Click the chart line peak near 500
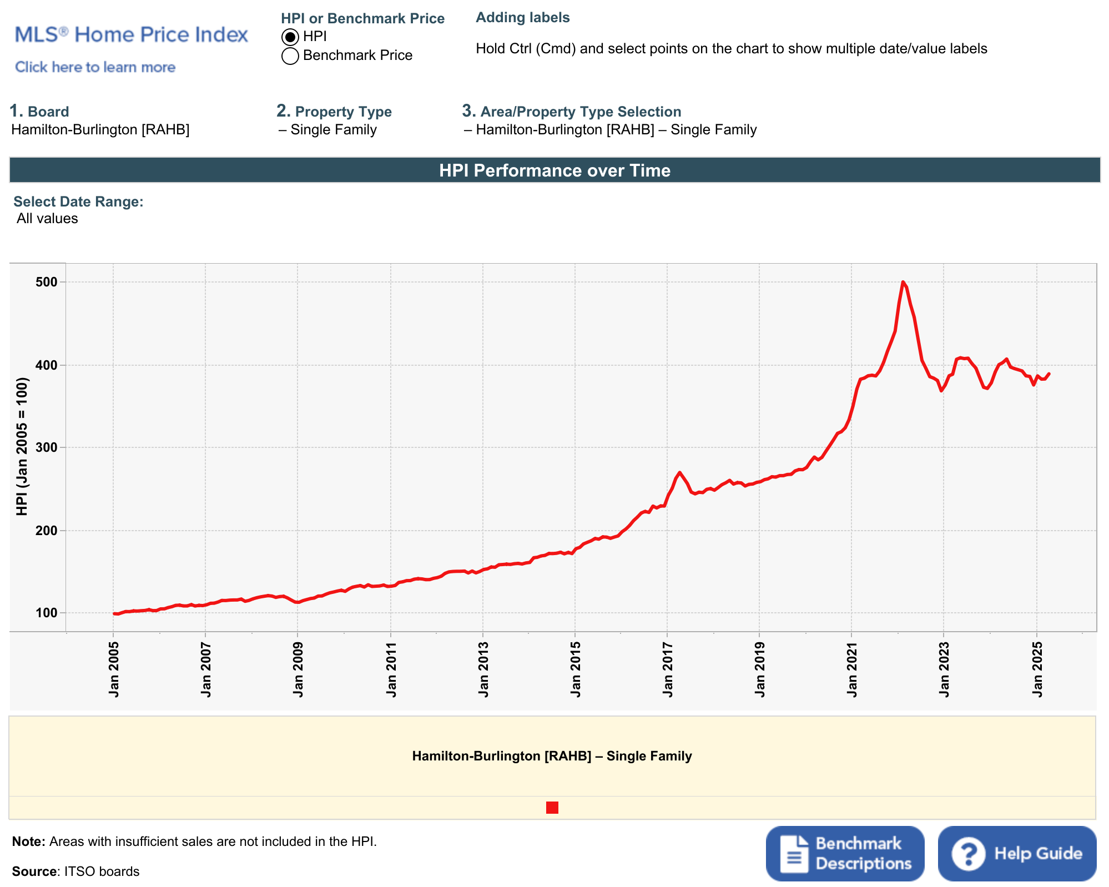This screenshot has height=887, width=1109. 903,282
